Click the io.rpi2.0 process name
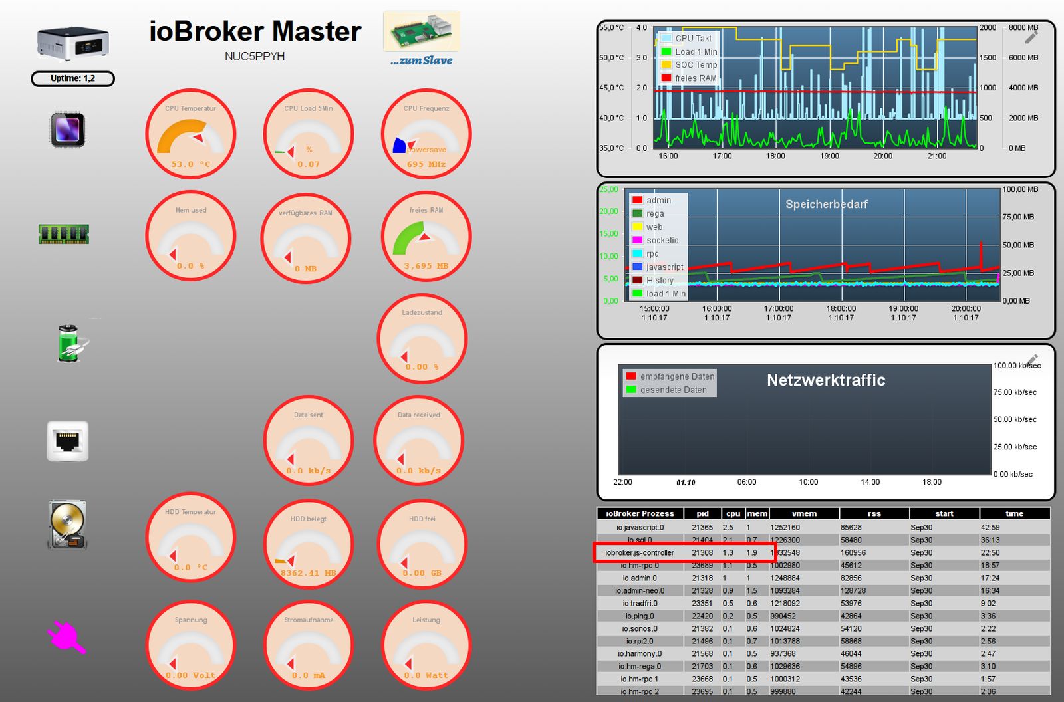This screenshot has height=702, width=1064. pos(640,641)
